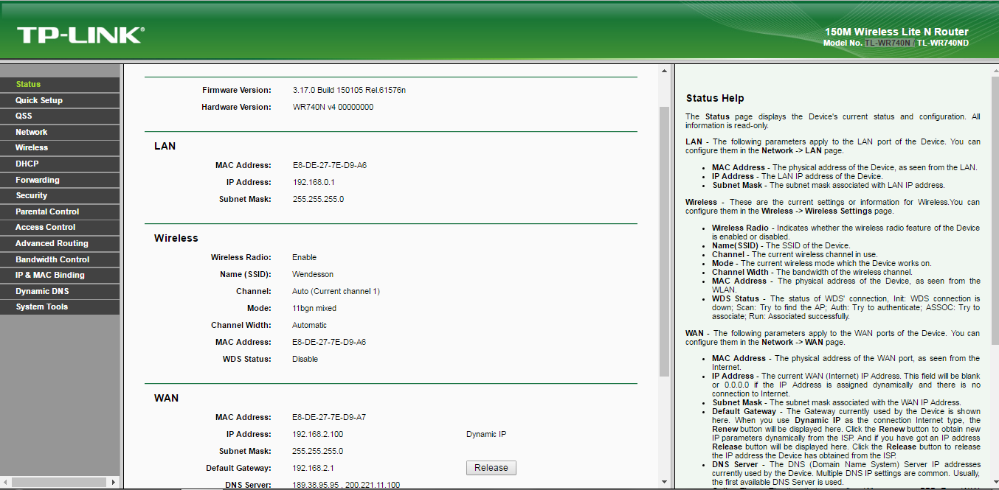Click the LAN section heading
Screen dimensions: 999x490
[x=165, y=146]
